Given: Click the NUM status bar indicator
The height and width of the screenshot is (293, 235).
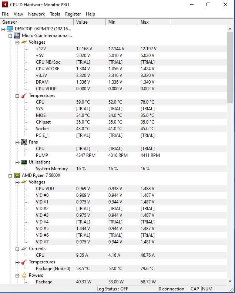Looking at the screenshot, I should pos(207,289).
